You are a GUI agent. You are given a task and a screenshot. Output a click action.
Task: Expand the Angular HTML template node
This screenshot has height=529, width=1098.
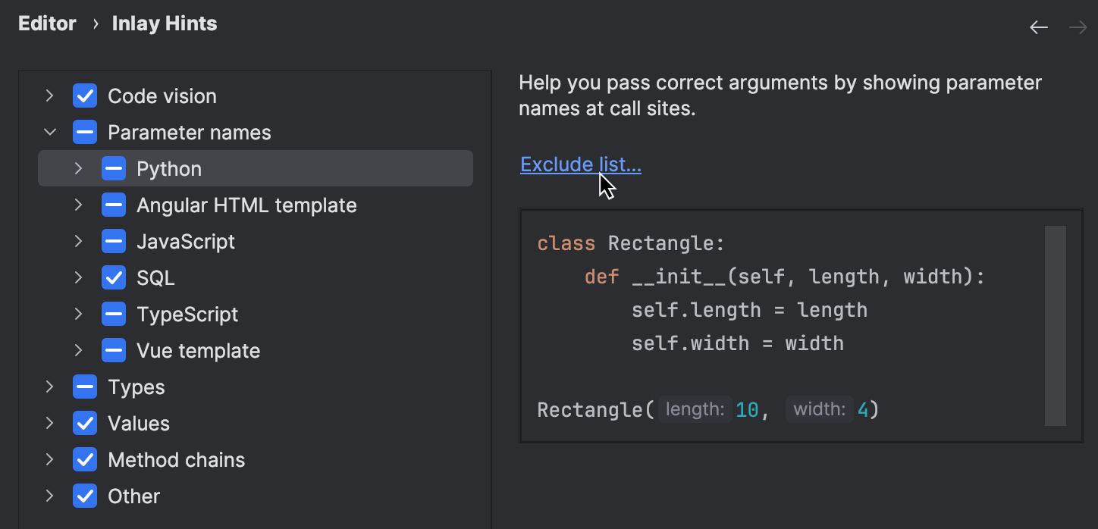pyautogui.click(x=78, y=205)
